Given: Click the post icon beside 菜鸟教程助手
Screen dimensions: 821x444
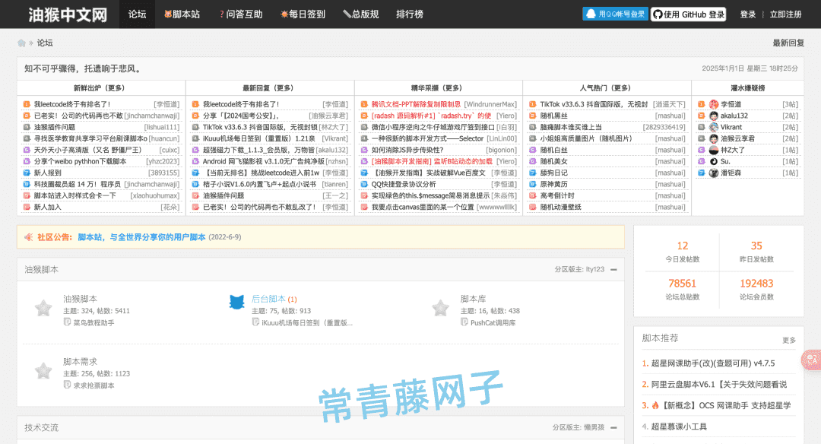Looking at the screenshot, I should click(67, 322).
